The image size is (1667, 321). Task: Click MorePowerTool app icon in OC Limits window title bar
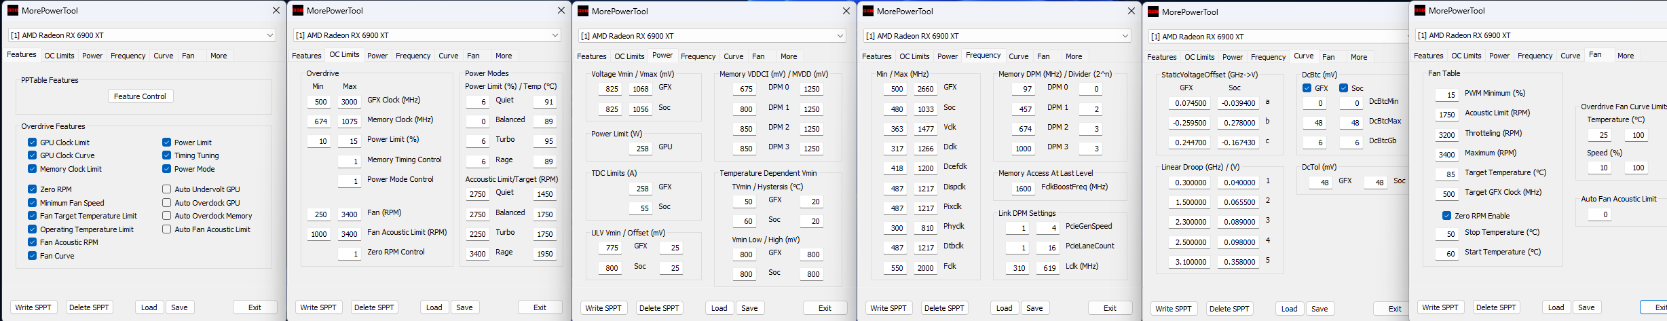(x=298, y=10)
